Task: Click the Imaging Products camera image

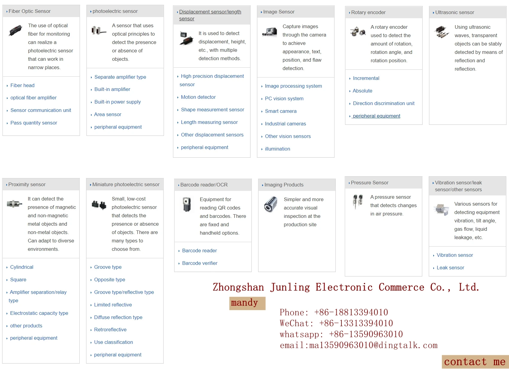Action: tap(271, 204)
